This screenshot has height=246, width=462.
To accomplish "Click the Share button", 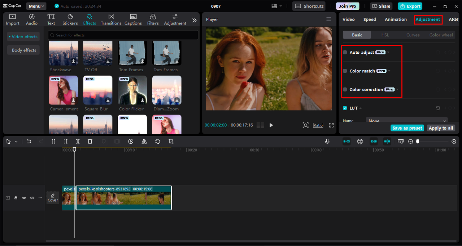I will (381, 6).
